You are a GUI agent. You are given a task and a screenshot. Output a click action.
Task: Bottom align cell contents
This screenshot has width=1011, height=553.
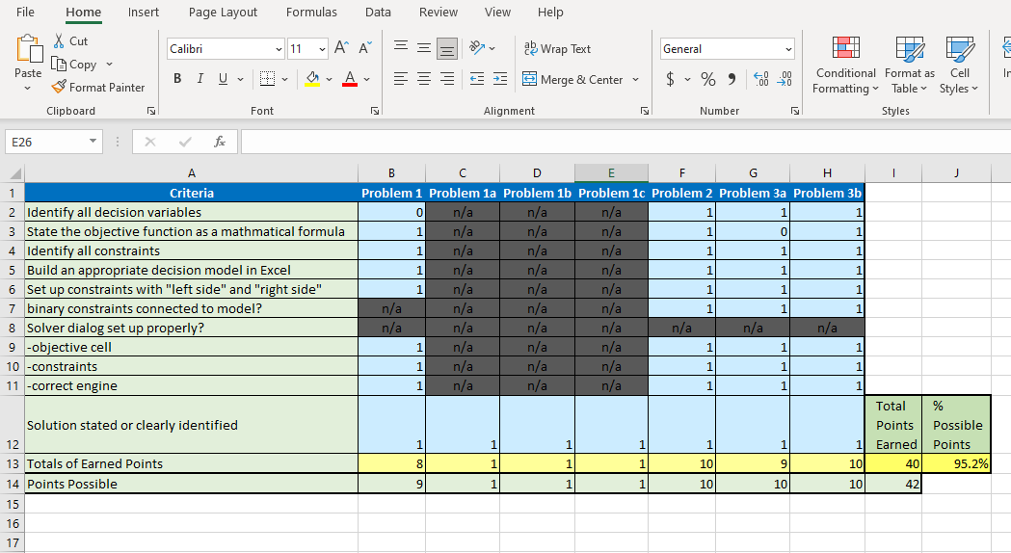[447, 48]
